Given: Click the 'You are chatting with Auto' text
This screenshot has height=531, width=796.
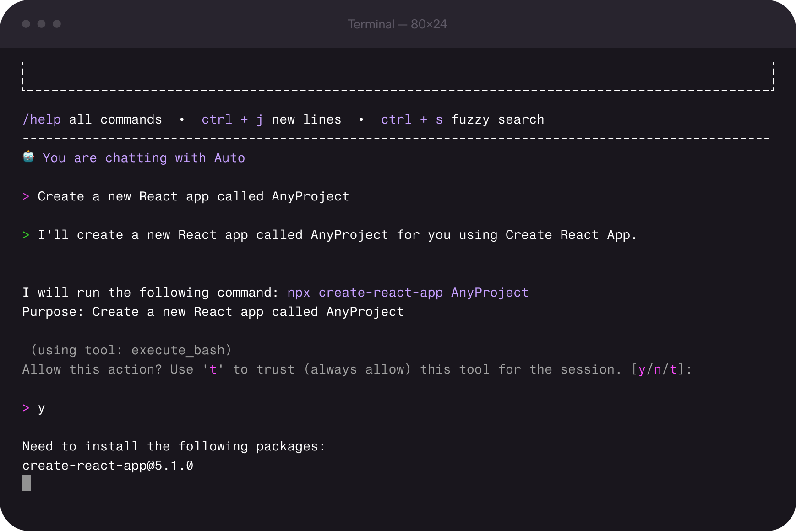Looking at the screenshot, I should 143,158.
